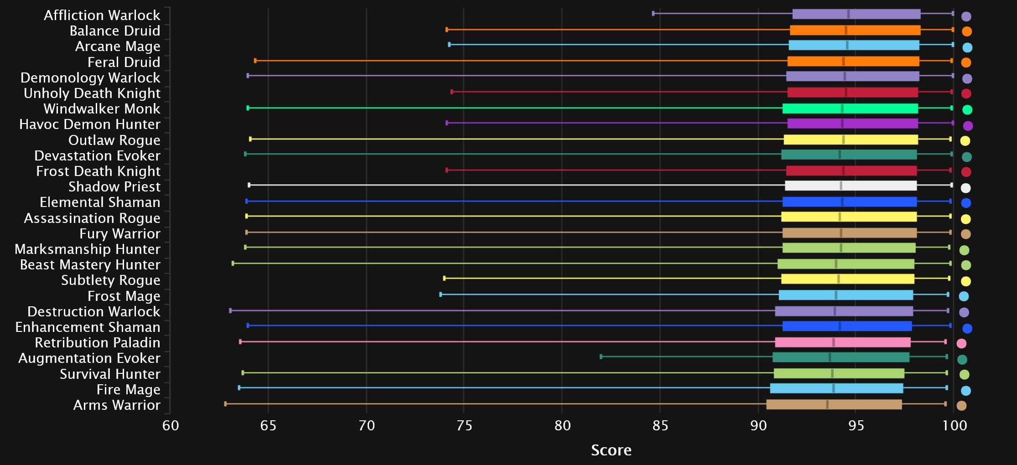Screen dimensions: 1017x465
Task: Click the Retribution Paladin pink box bar
Action: pos(842,342)
